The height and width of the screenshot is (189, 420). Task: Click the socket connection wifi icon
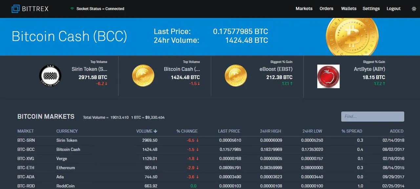pyautogui.click(x=72, y=9)
